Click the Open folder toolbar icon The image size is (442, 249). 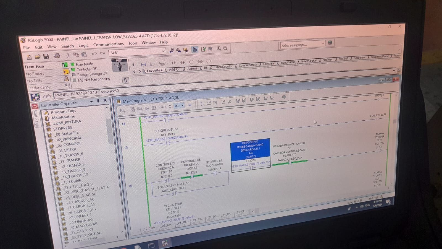pyautogui.click(x=38, y=57)
